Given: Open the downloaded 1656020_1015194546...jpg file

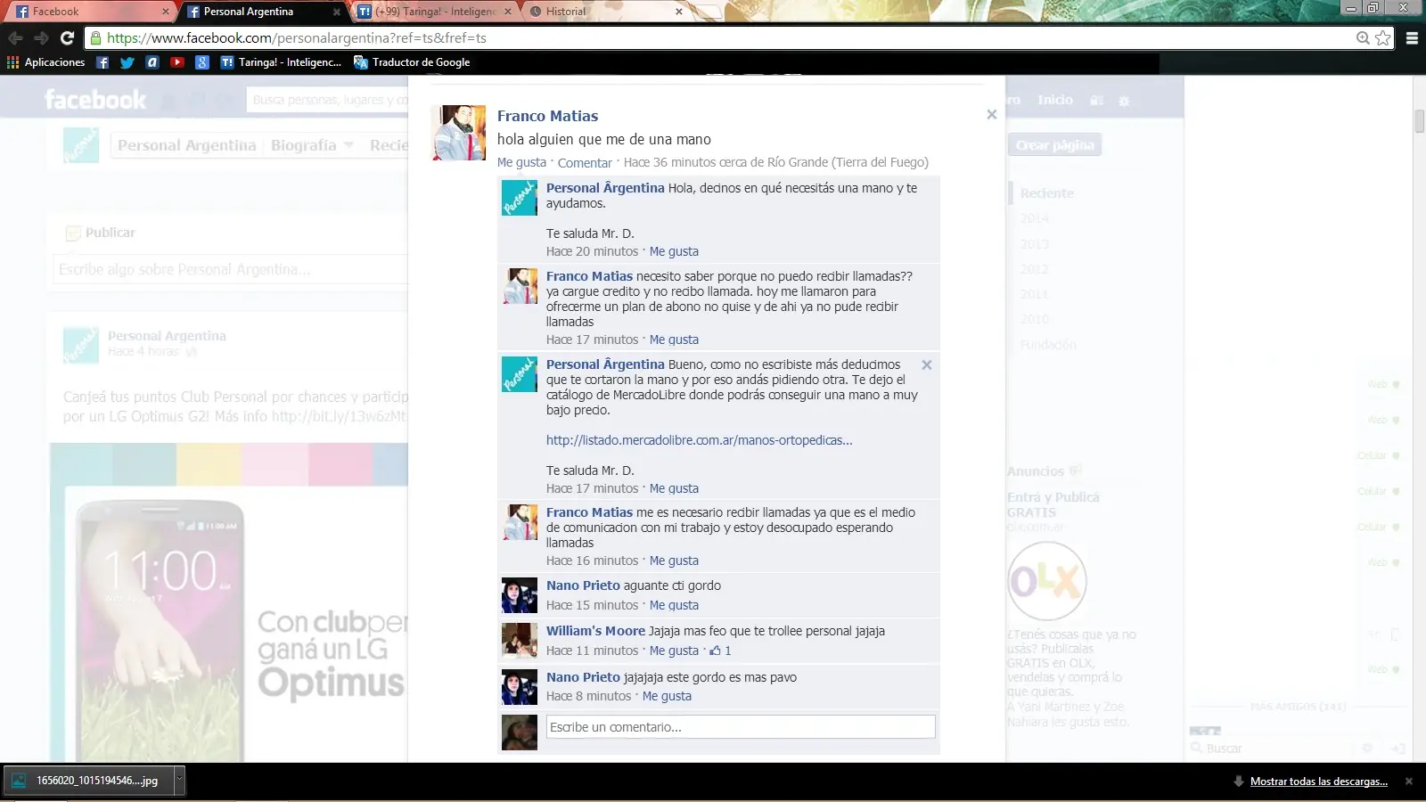Looking at the screenshot, I should tap(88, 780).
